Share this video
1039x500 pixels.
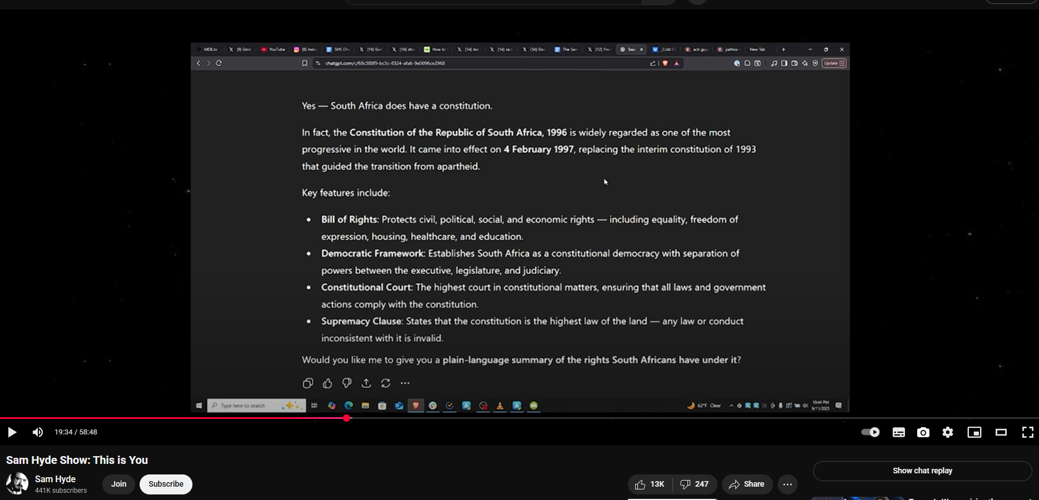(x=747, y=484)
